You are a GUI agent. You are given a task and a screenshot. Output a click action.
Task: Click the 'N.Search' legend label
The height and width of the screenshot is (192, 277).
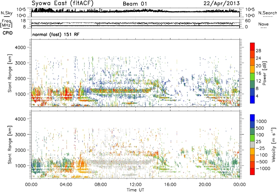[x=267, y=13]
